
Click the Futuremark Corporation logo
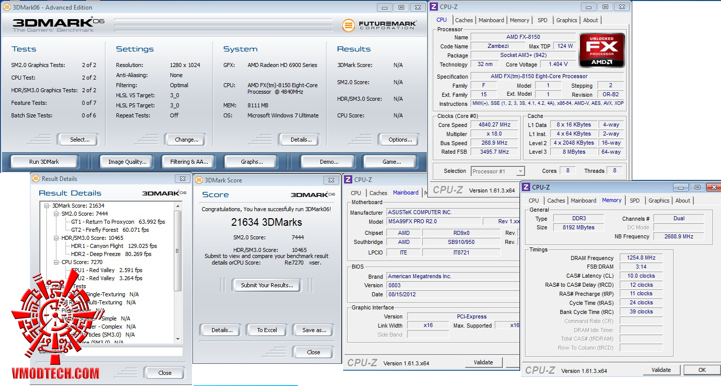click(x=379, y=25)
